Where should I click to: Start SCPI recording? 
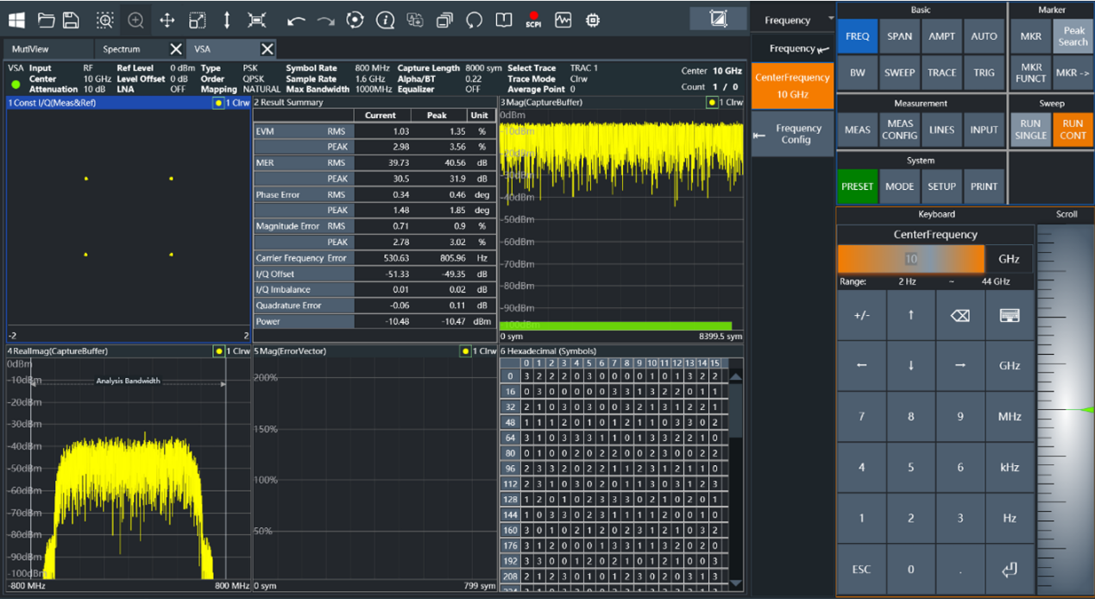(x=533, y=19)
